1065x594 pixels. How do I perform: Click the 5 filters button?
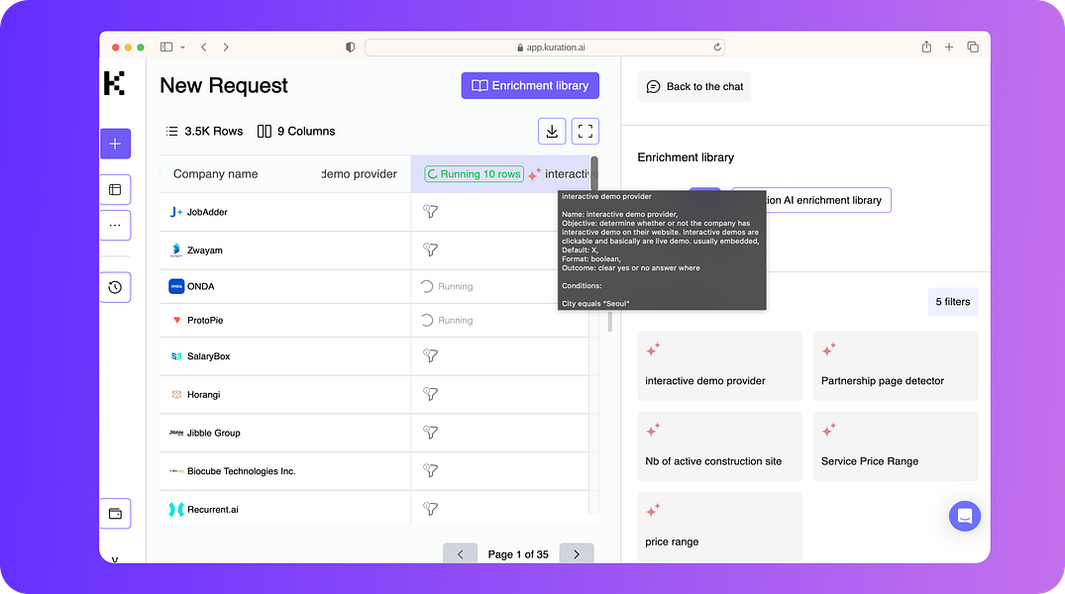click(x=953, y=301)
